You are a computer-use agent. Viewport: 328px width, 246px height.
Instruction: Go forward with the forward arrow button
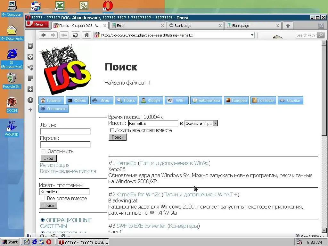pyautogui.click(x=53, y=35)
